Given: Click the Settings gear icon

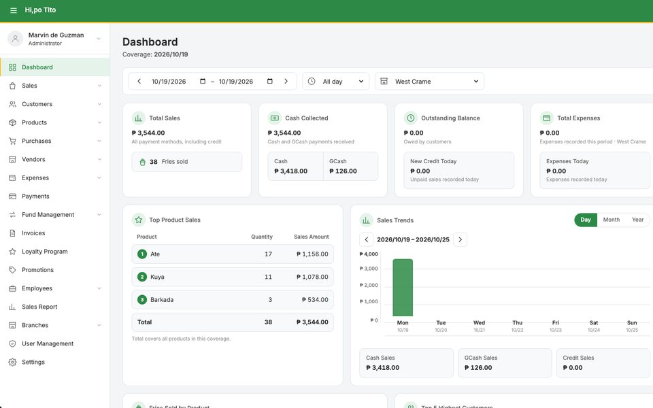Looking at the screenshot, I should [12, 362].
